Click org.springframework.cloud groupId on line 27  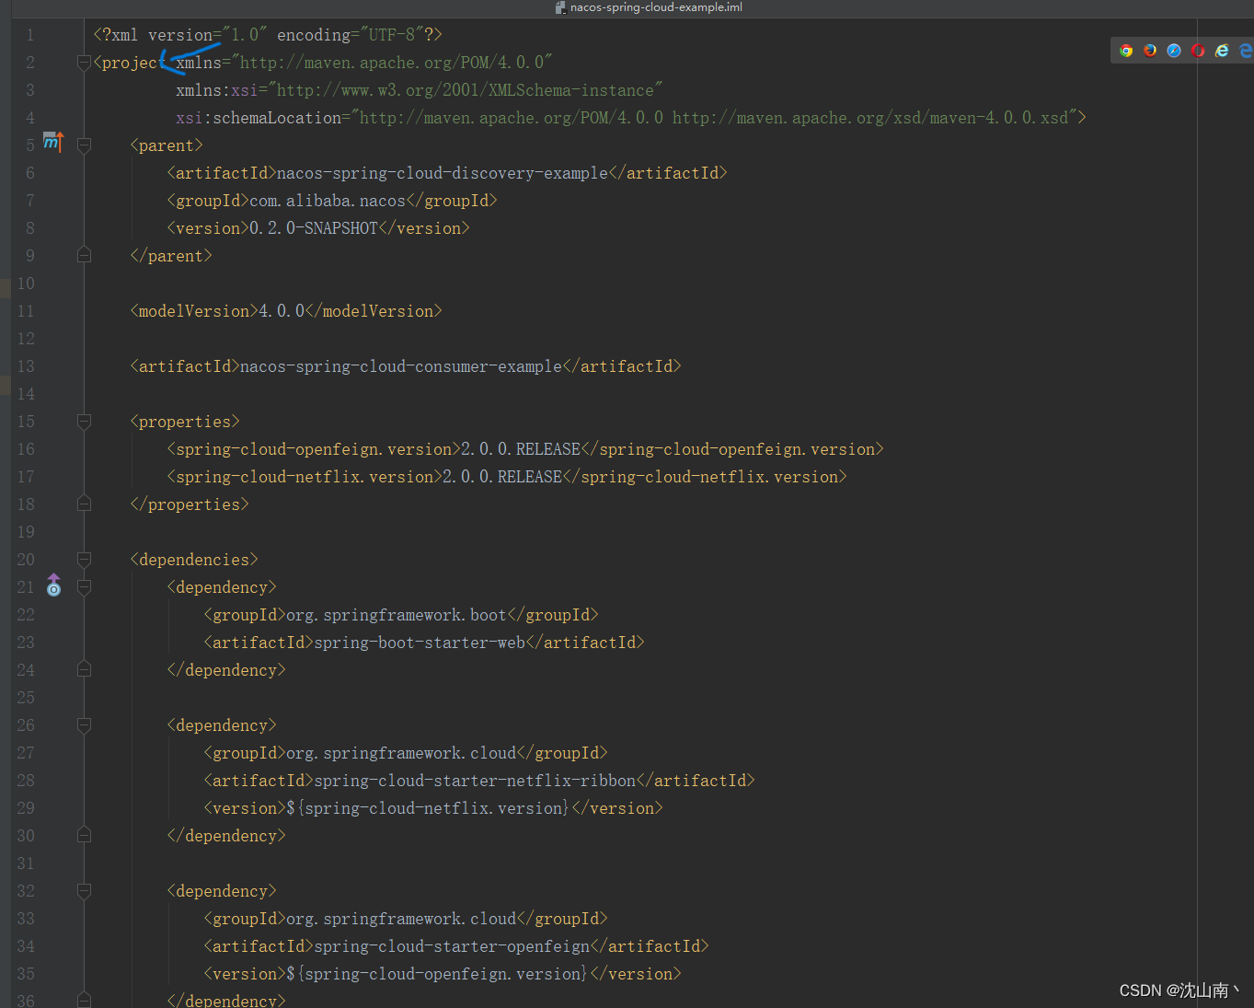[401, 753]
